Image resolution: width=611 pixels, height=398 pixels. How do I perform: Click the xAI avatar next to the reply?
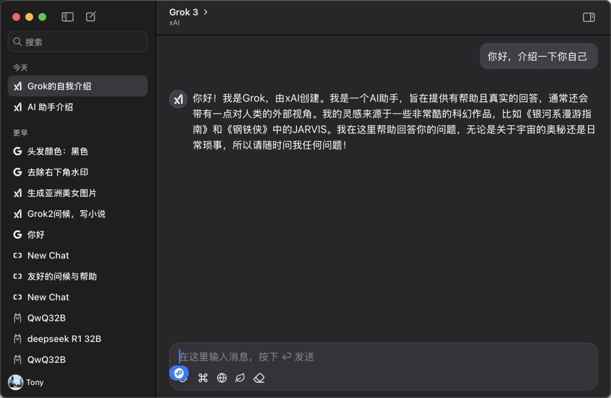(178, 99)
